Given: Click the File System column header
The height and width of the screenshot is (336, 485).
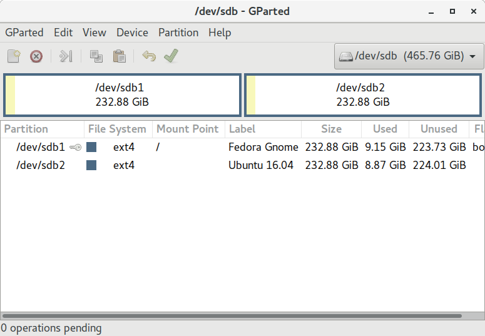Looking at the screenshot, I should coord(117,129).
